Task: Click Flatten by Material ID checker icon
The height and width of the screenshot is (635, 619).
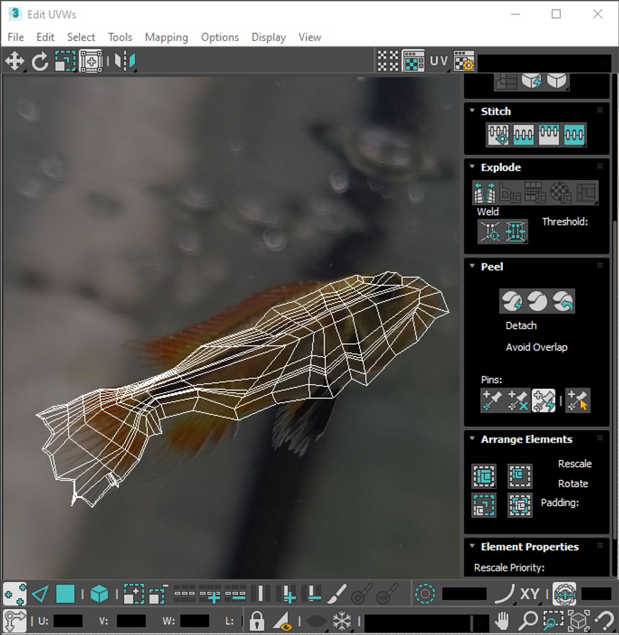Action: 561,192
